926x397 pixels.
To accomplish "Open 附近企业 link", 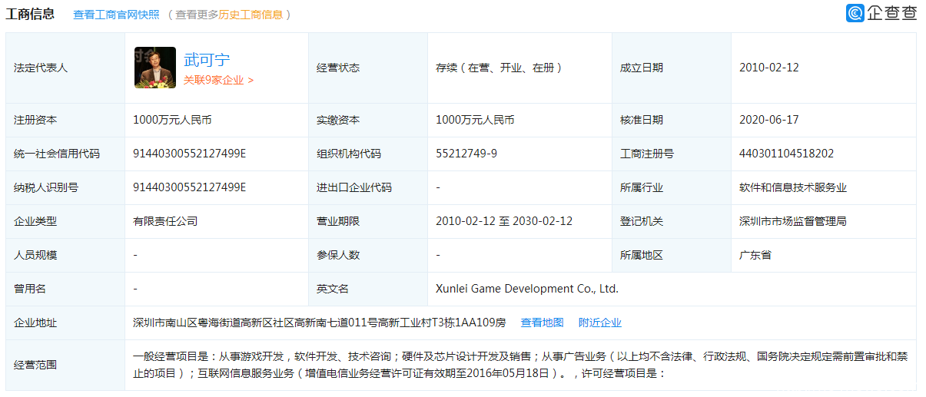I will (600, 323).
